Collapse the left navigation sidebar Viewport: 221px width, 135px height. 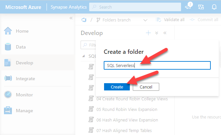coord(71,18)
